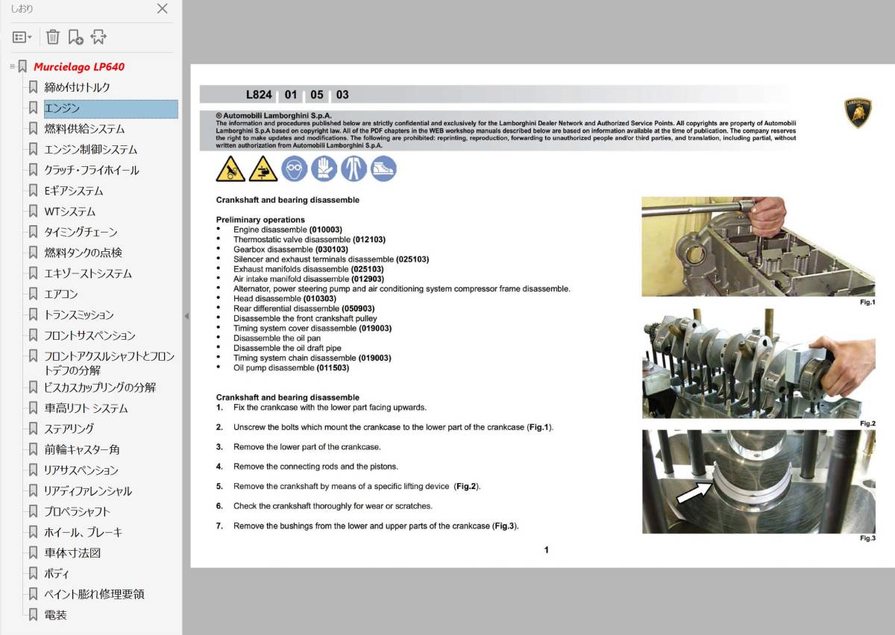Viewport: 895px width, 635px height.
Task: Open the 電装 bookmark
Action: (x=56, y=615)
